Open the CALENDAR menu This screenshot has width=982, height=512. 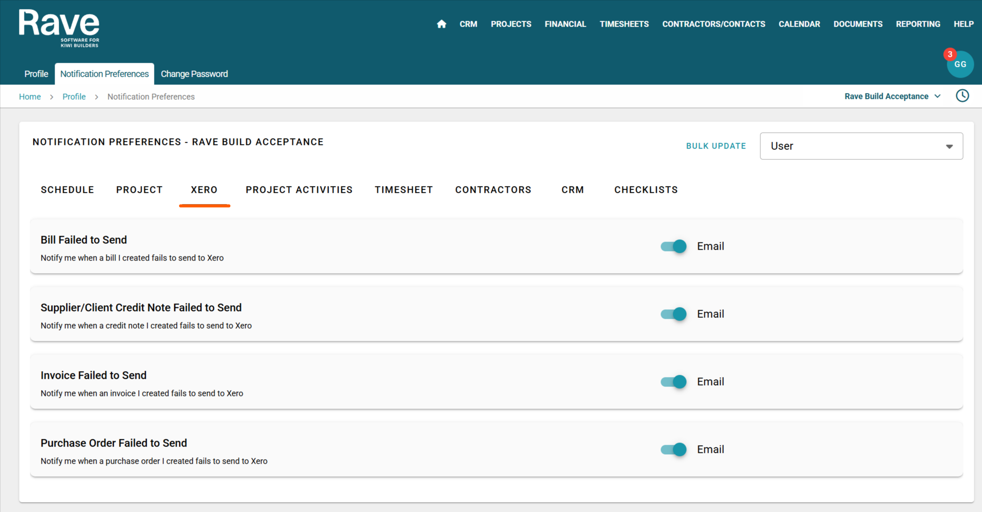point(799,24)
